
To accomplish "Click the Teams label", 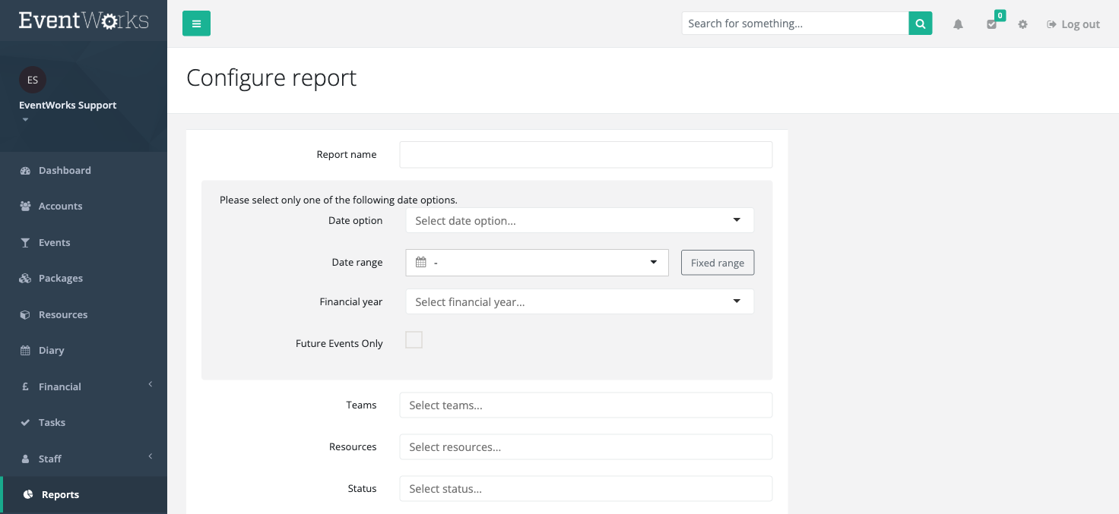I will [361, 405].
